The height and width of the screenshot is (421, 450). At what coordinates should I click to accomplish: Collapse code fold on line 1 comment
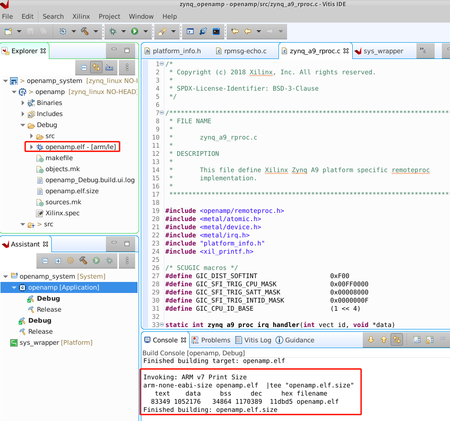(x=162, y=64)
